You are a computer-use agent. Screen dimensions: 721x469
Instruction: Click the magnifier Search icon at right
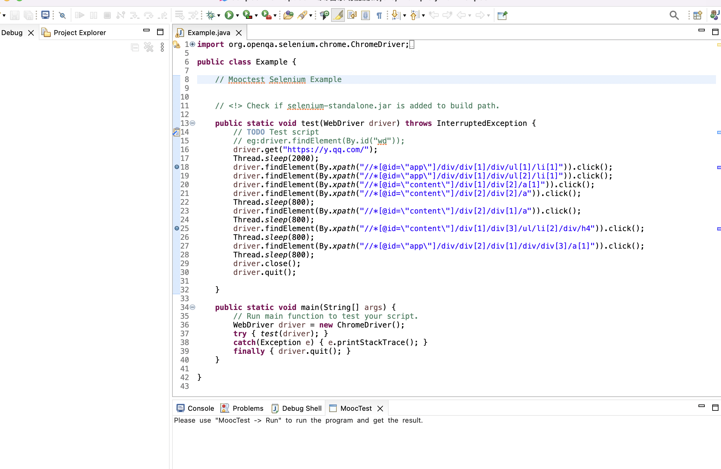pos(674,15)
